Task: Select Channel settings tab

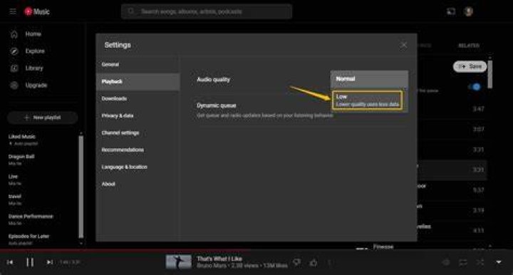Action: point(138,133)
